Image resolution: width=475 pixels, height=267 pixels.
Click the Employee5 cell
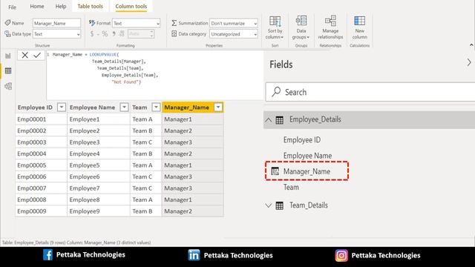[x=99, y=165]
